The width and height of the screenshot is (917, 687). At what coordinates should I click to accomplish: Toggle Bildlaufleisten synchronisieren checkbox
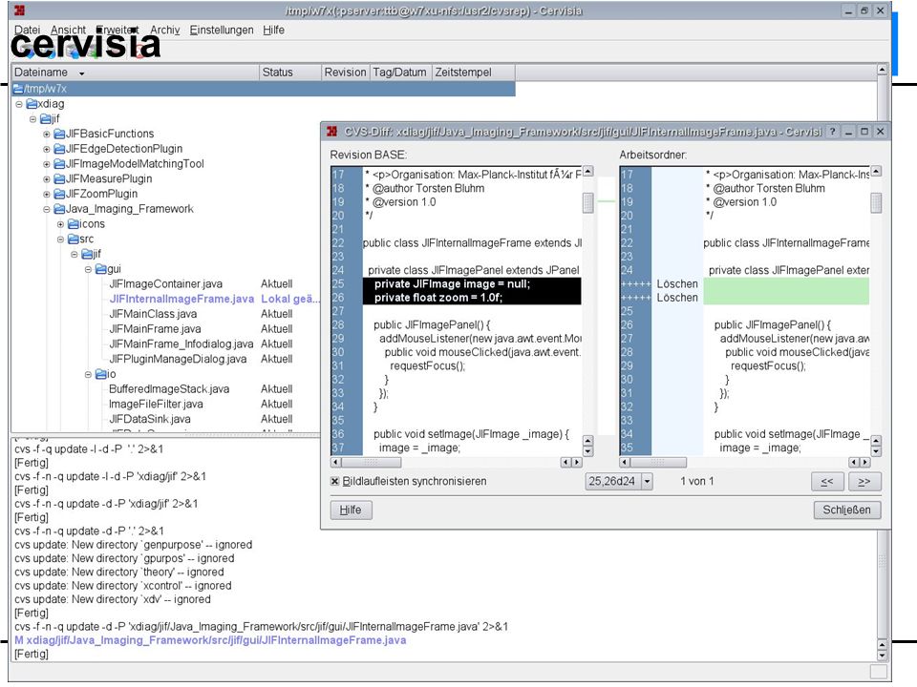(x=334, y=481)
